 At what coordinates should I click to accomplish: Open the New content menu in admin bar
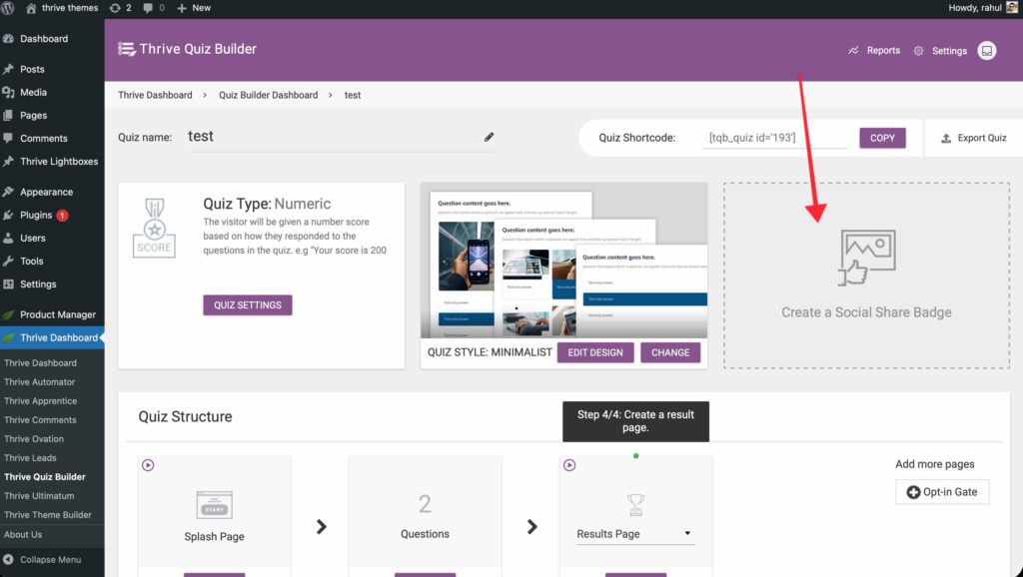[x=194, y=8]
